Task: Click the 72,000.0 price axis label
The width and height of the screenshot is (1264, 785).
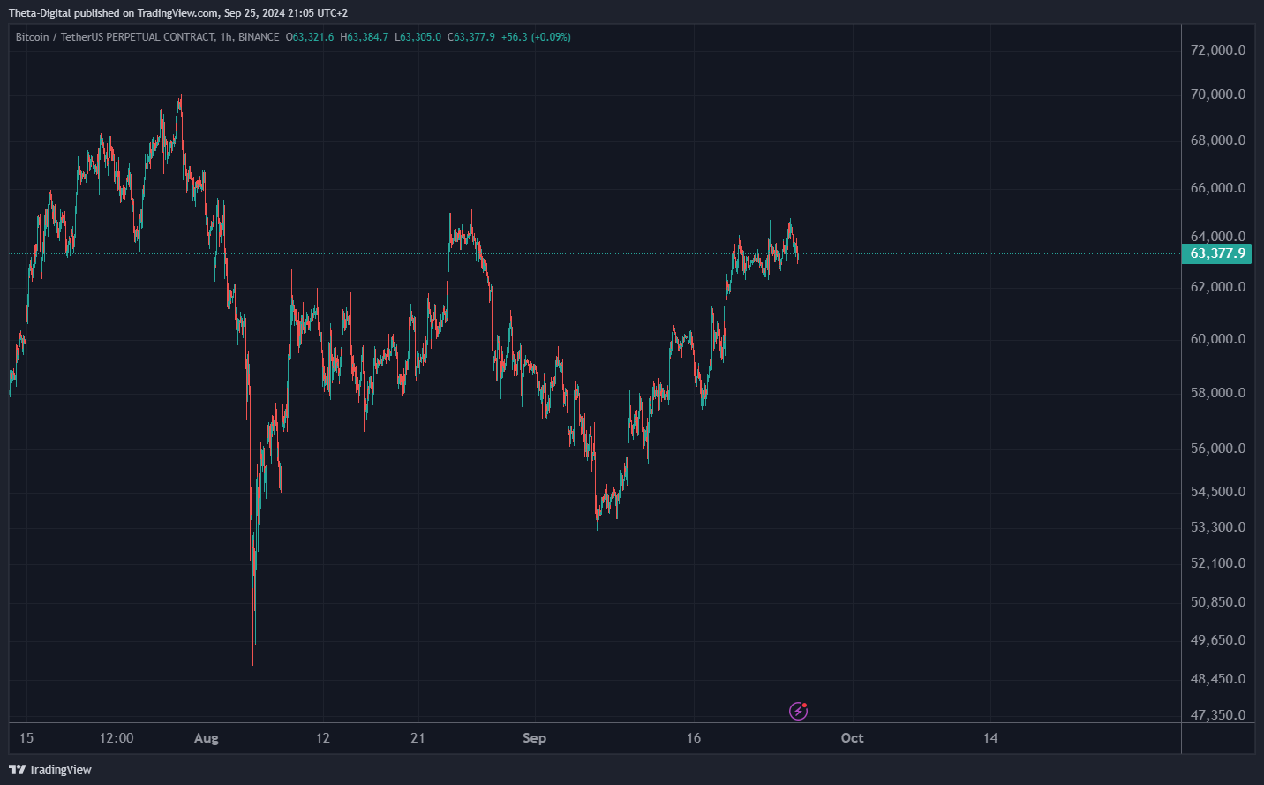Action: click(1218, 49)
